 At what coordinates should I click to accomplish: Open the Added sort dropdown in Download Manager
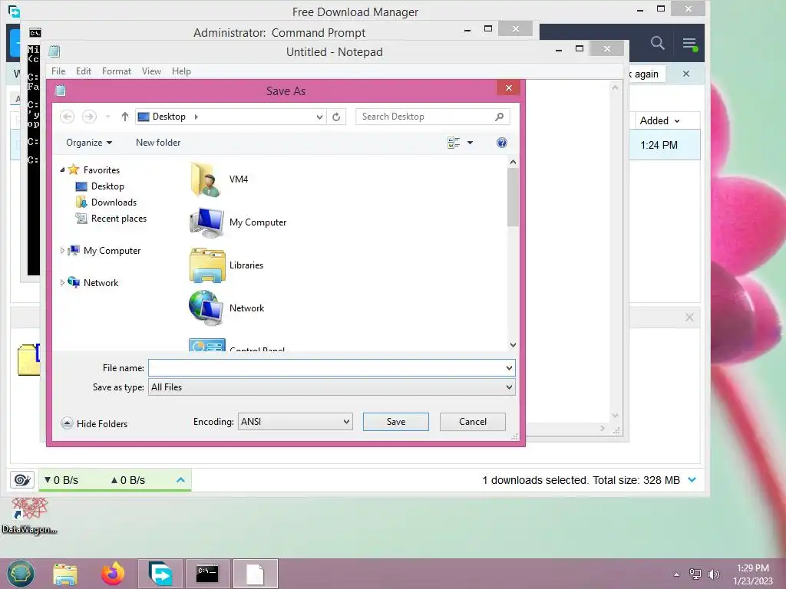pos(659,120)
